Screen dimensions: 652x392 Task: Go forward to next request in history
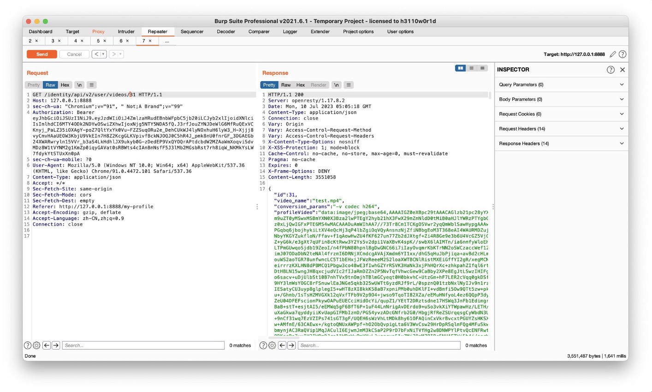(x=113, y=54)
